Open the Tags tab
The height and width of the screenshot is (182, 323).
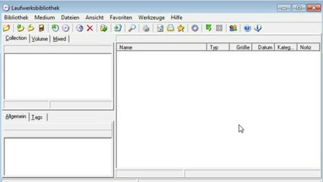(x=37, y=117)
